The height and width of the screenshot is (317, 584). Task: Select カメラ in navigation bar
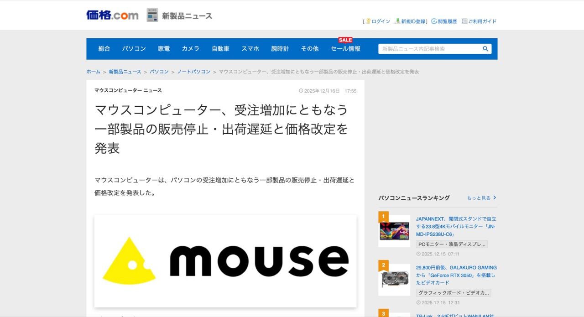191,49
